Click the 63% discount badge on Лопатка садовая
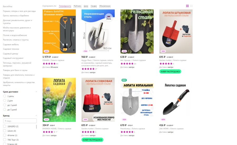The image size is (237, 145). click(x=163, y=120)
